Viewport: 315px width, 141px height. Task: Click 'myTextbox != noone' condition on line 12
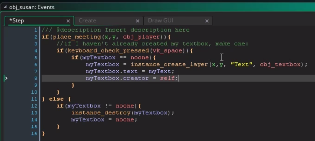(101, 106)
